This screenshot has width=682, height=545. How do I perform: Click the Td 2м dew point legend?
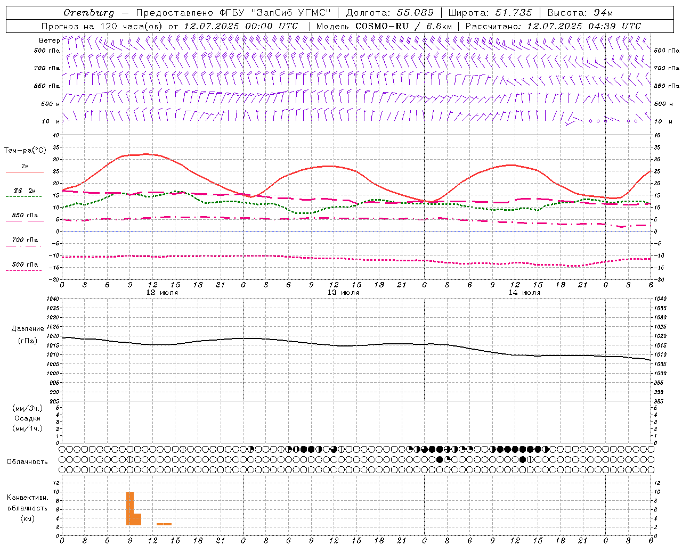coord(25,191)
